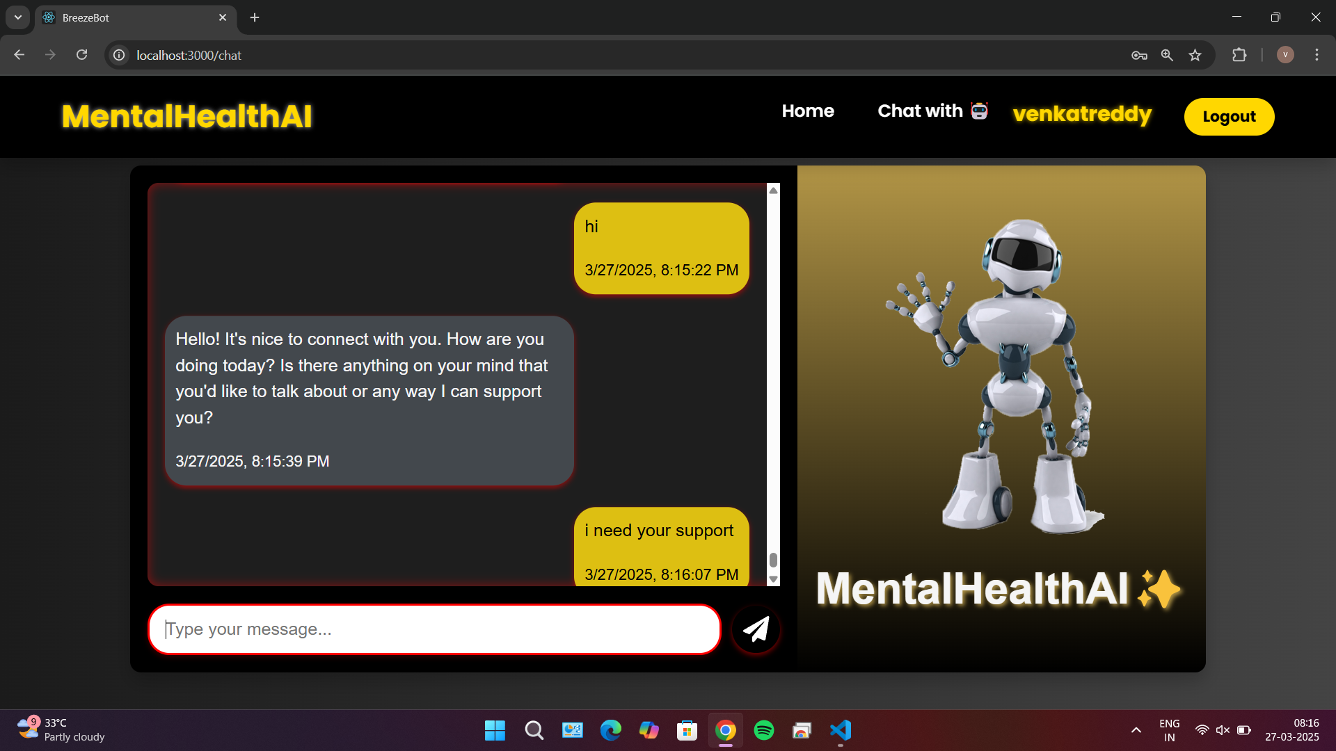The width and height of the screenshot is (1336, 751).
Task: Open Copilot from the taskbar
Action: [x=649, y=730]
